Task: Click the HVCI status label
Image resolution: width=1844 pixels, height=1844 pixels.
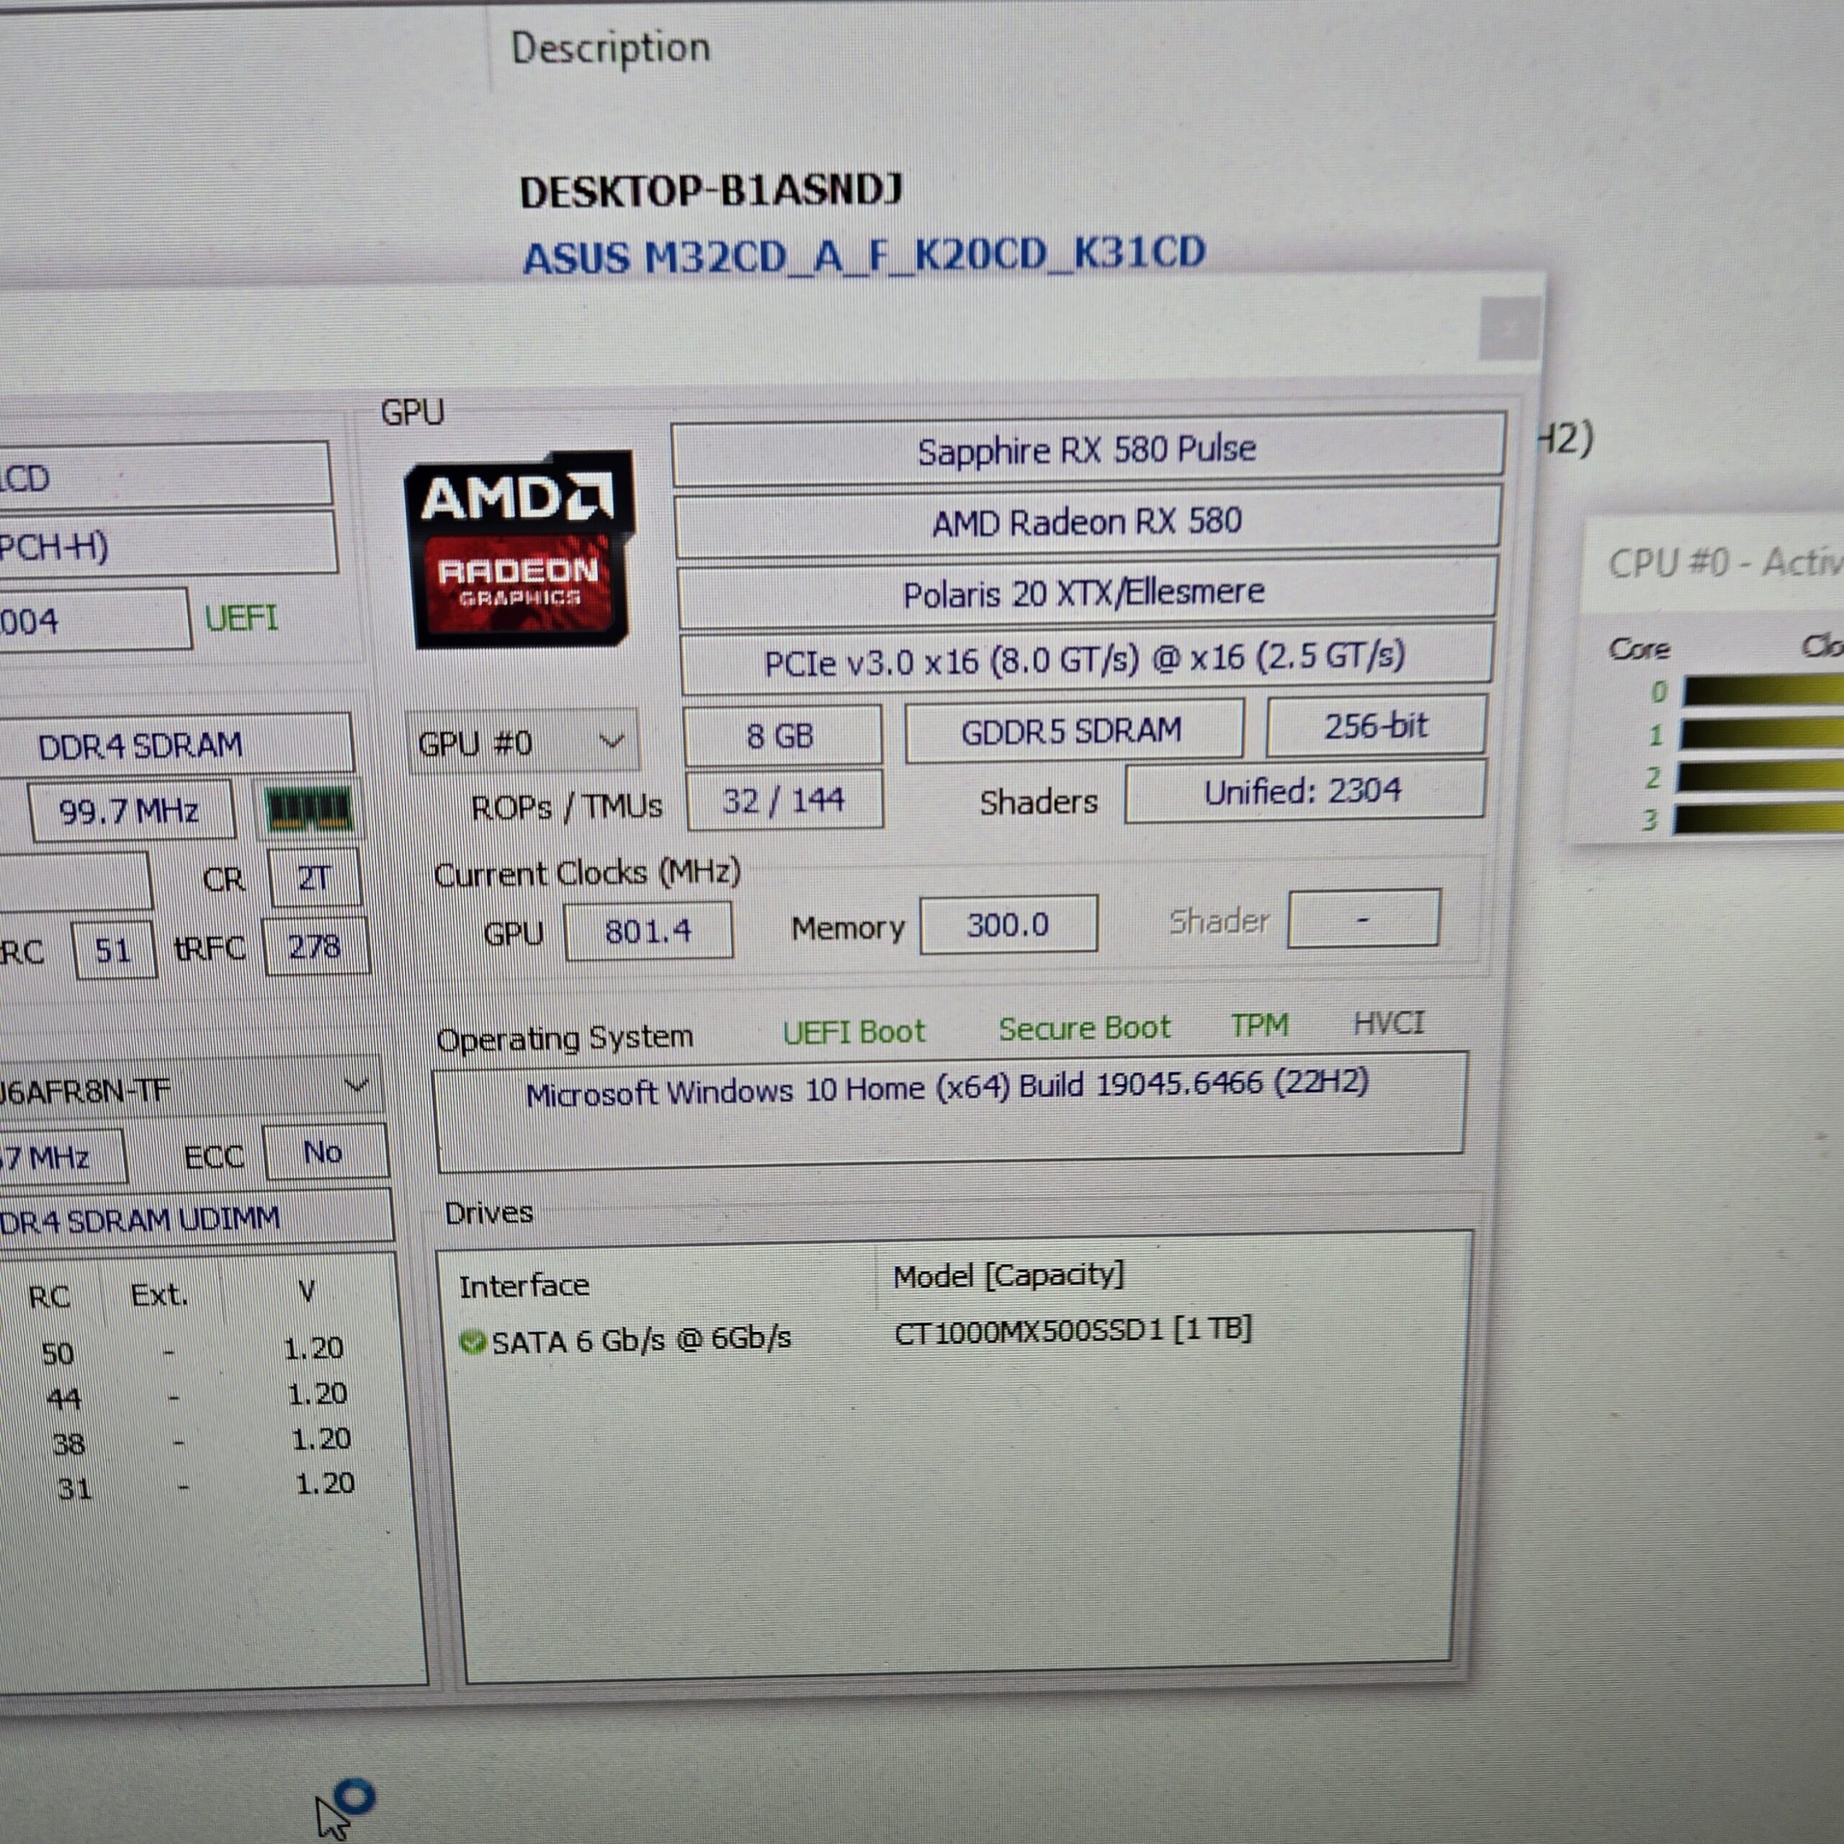Action: tap(1389, 1023)
